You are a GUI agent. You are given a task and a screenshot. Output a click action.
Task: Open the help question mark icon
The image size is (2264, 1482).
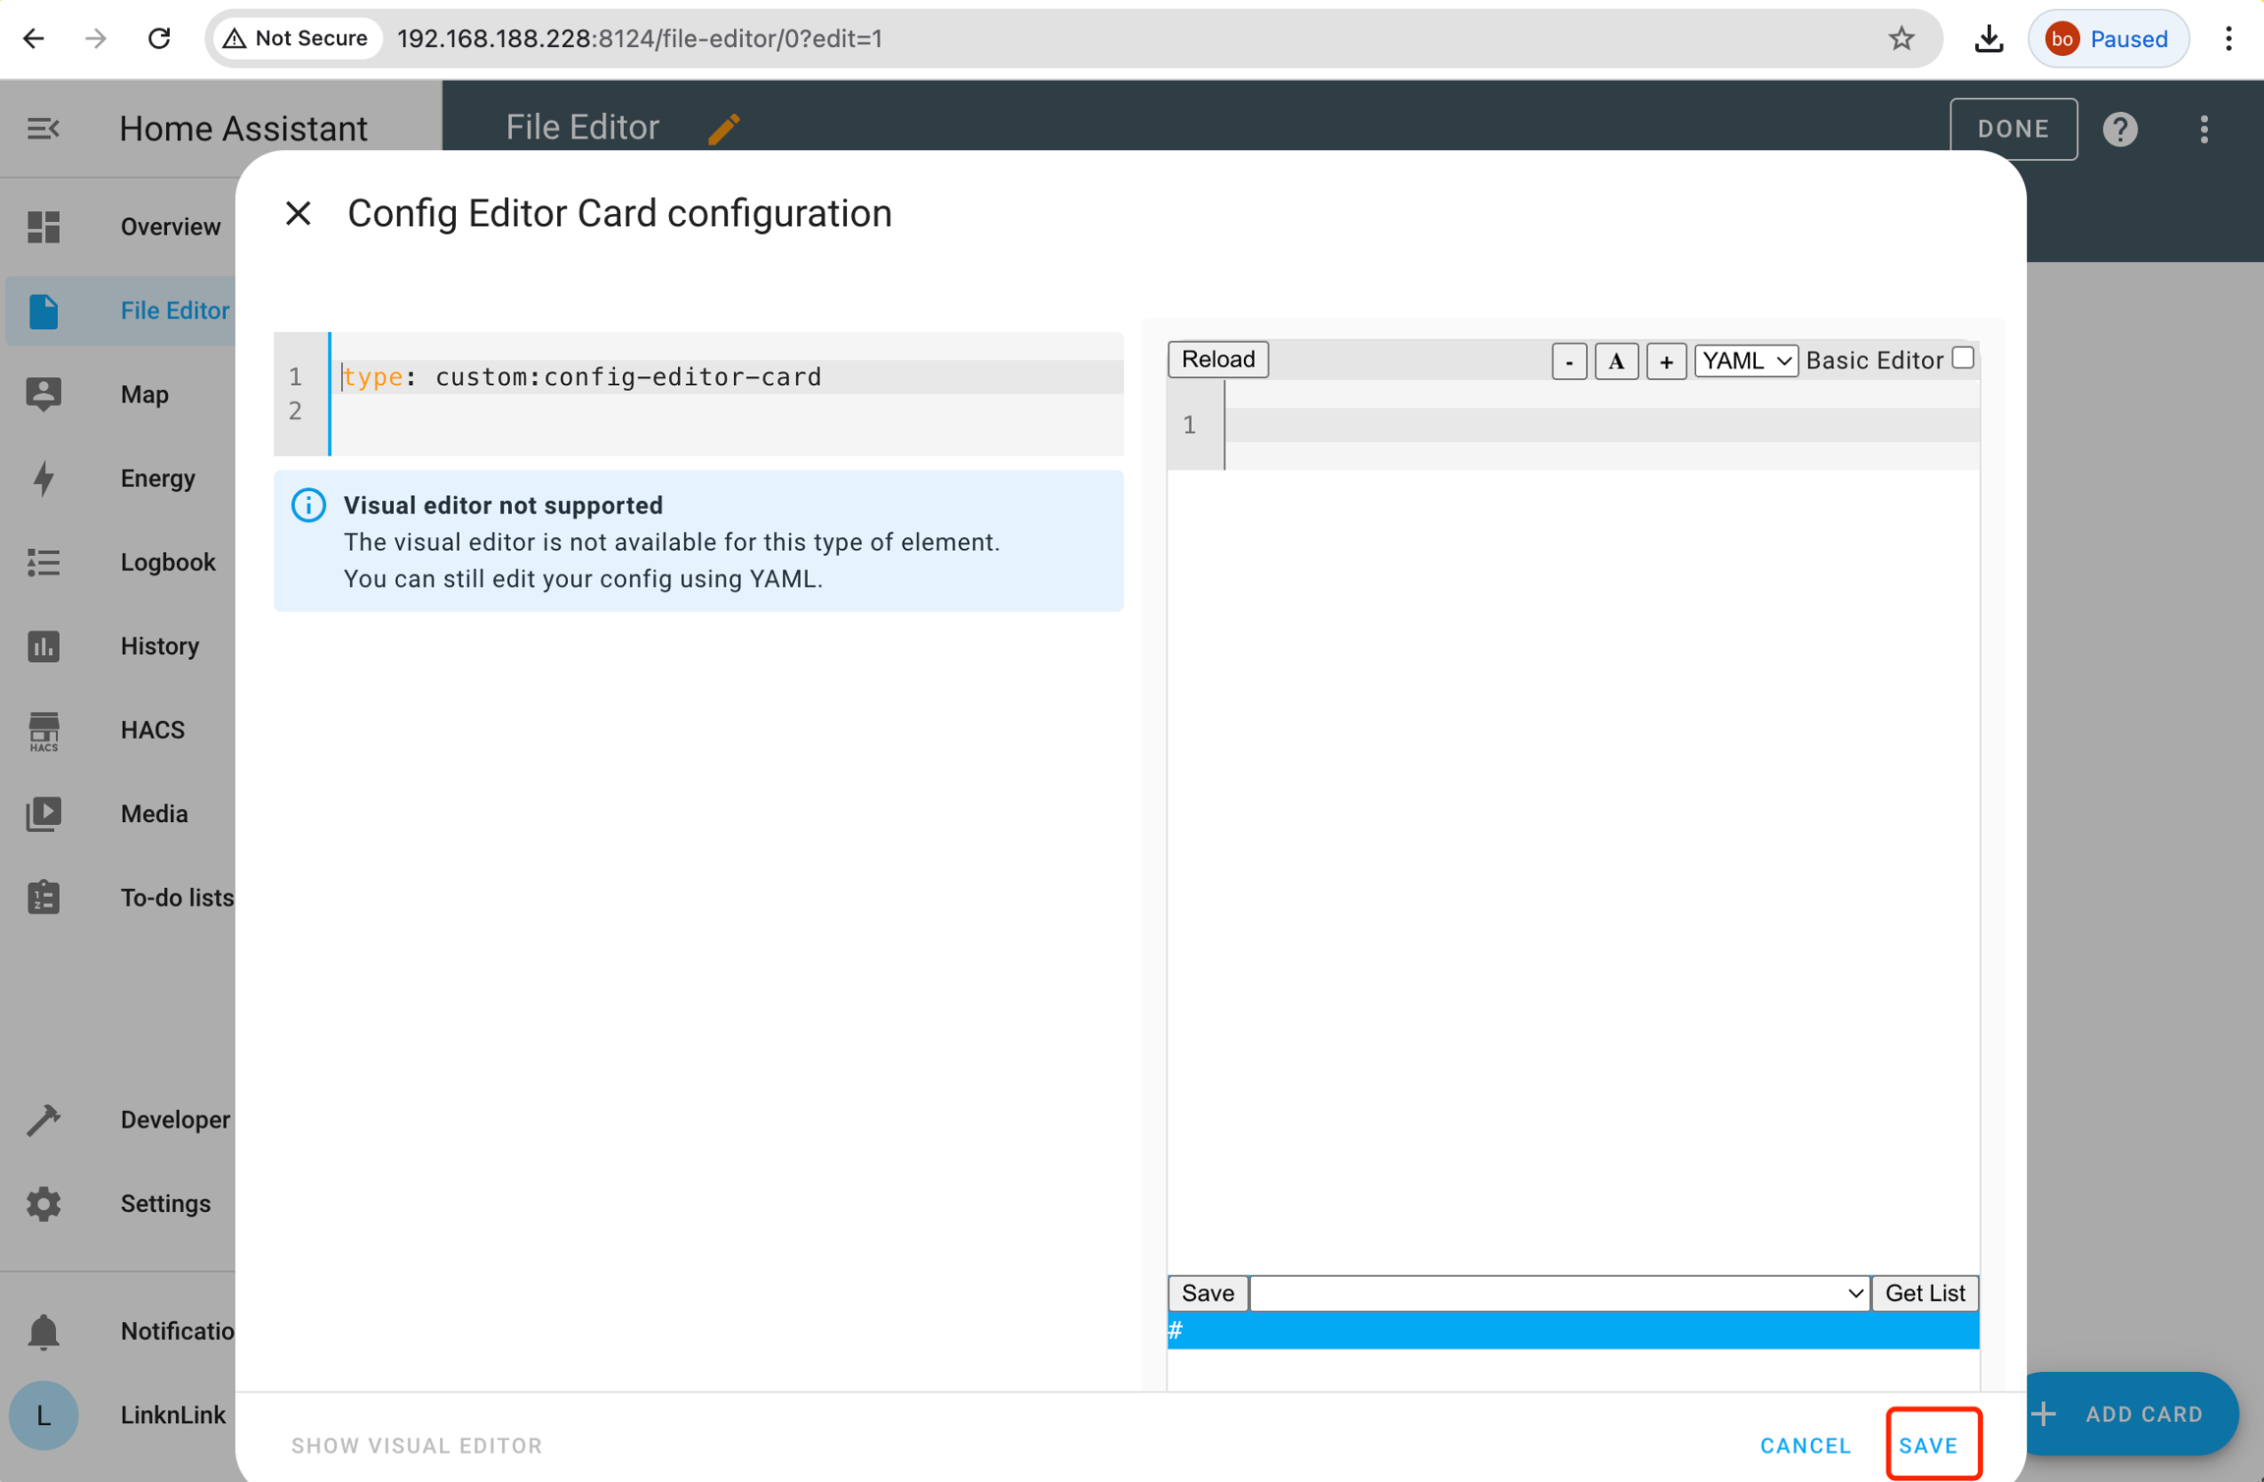click(2120, 129)
